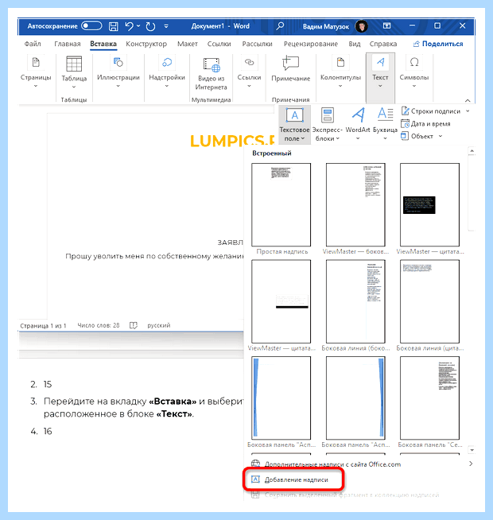Select Боковая панель Аспект with right blue bar
Screen dimensions: 493x520
click(x=355, y=398)
